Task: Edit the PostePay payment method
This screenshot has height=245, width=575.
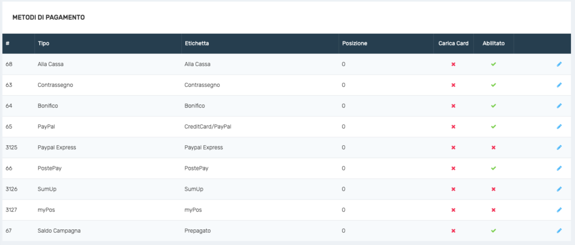Action: click(559, 168)
